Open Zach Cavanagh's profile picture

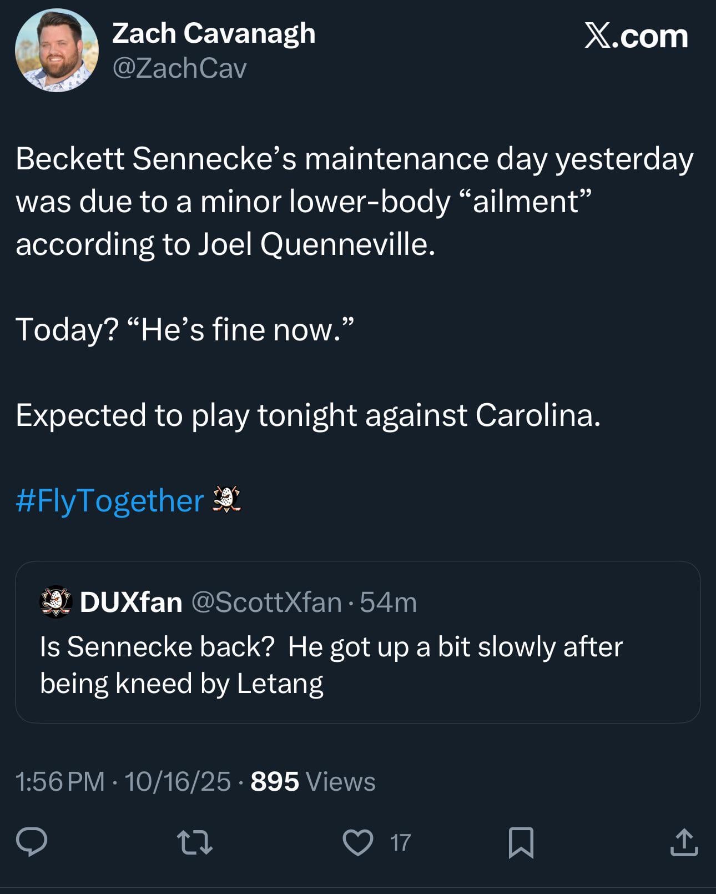point(57,50)
